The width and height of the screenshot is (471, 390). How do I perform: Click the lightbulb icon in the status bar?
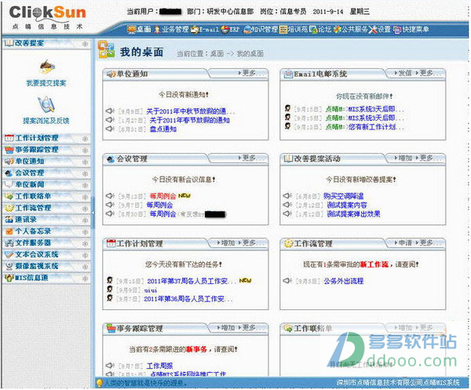click(x=99, y=383)
